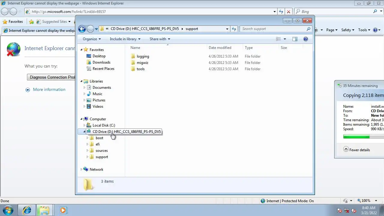Click the Change your view icon
Image resolution: width=384 pixels, height=216 pixels.
(278, 39)
